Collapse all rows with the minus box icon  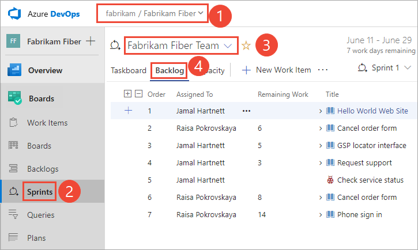point(138,94)
